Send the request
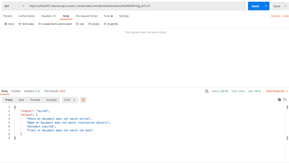The height and width of the screenshot is (163, 289). point(255,6)
